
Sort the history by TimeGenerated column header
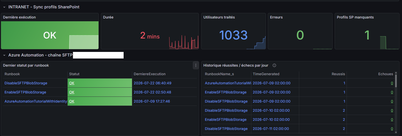click(x=266, y=74)
